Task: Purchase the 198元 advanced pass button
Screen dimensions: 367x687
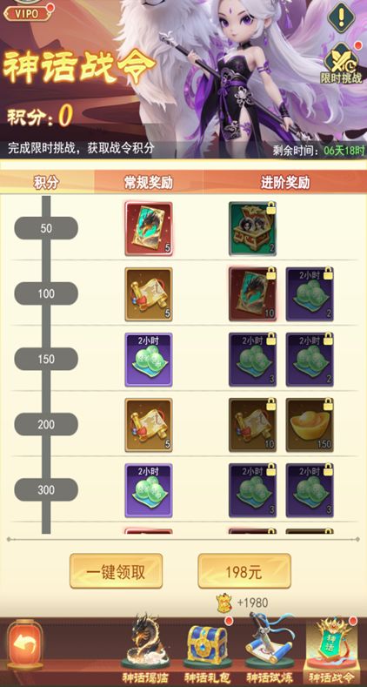Action: click(244, 570)
